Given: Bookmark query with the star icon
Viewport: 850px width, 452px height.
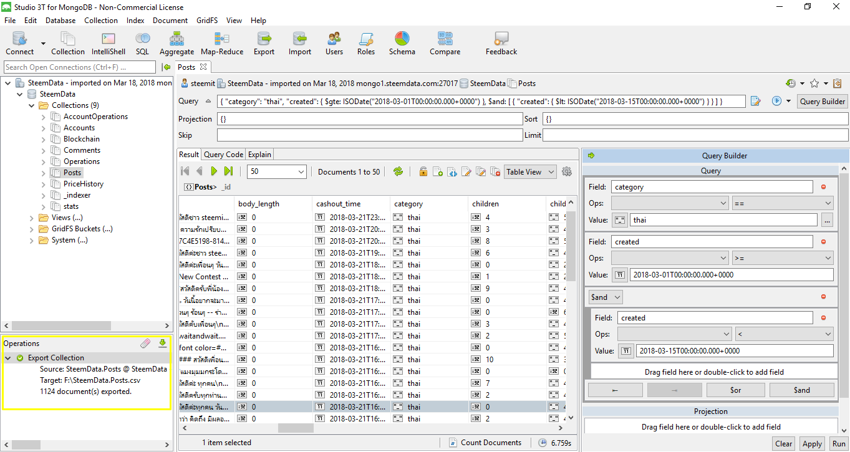Looking at the screenshot, I should tap(814, 84).
